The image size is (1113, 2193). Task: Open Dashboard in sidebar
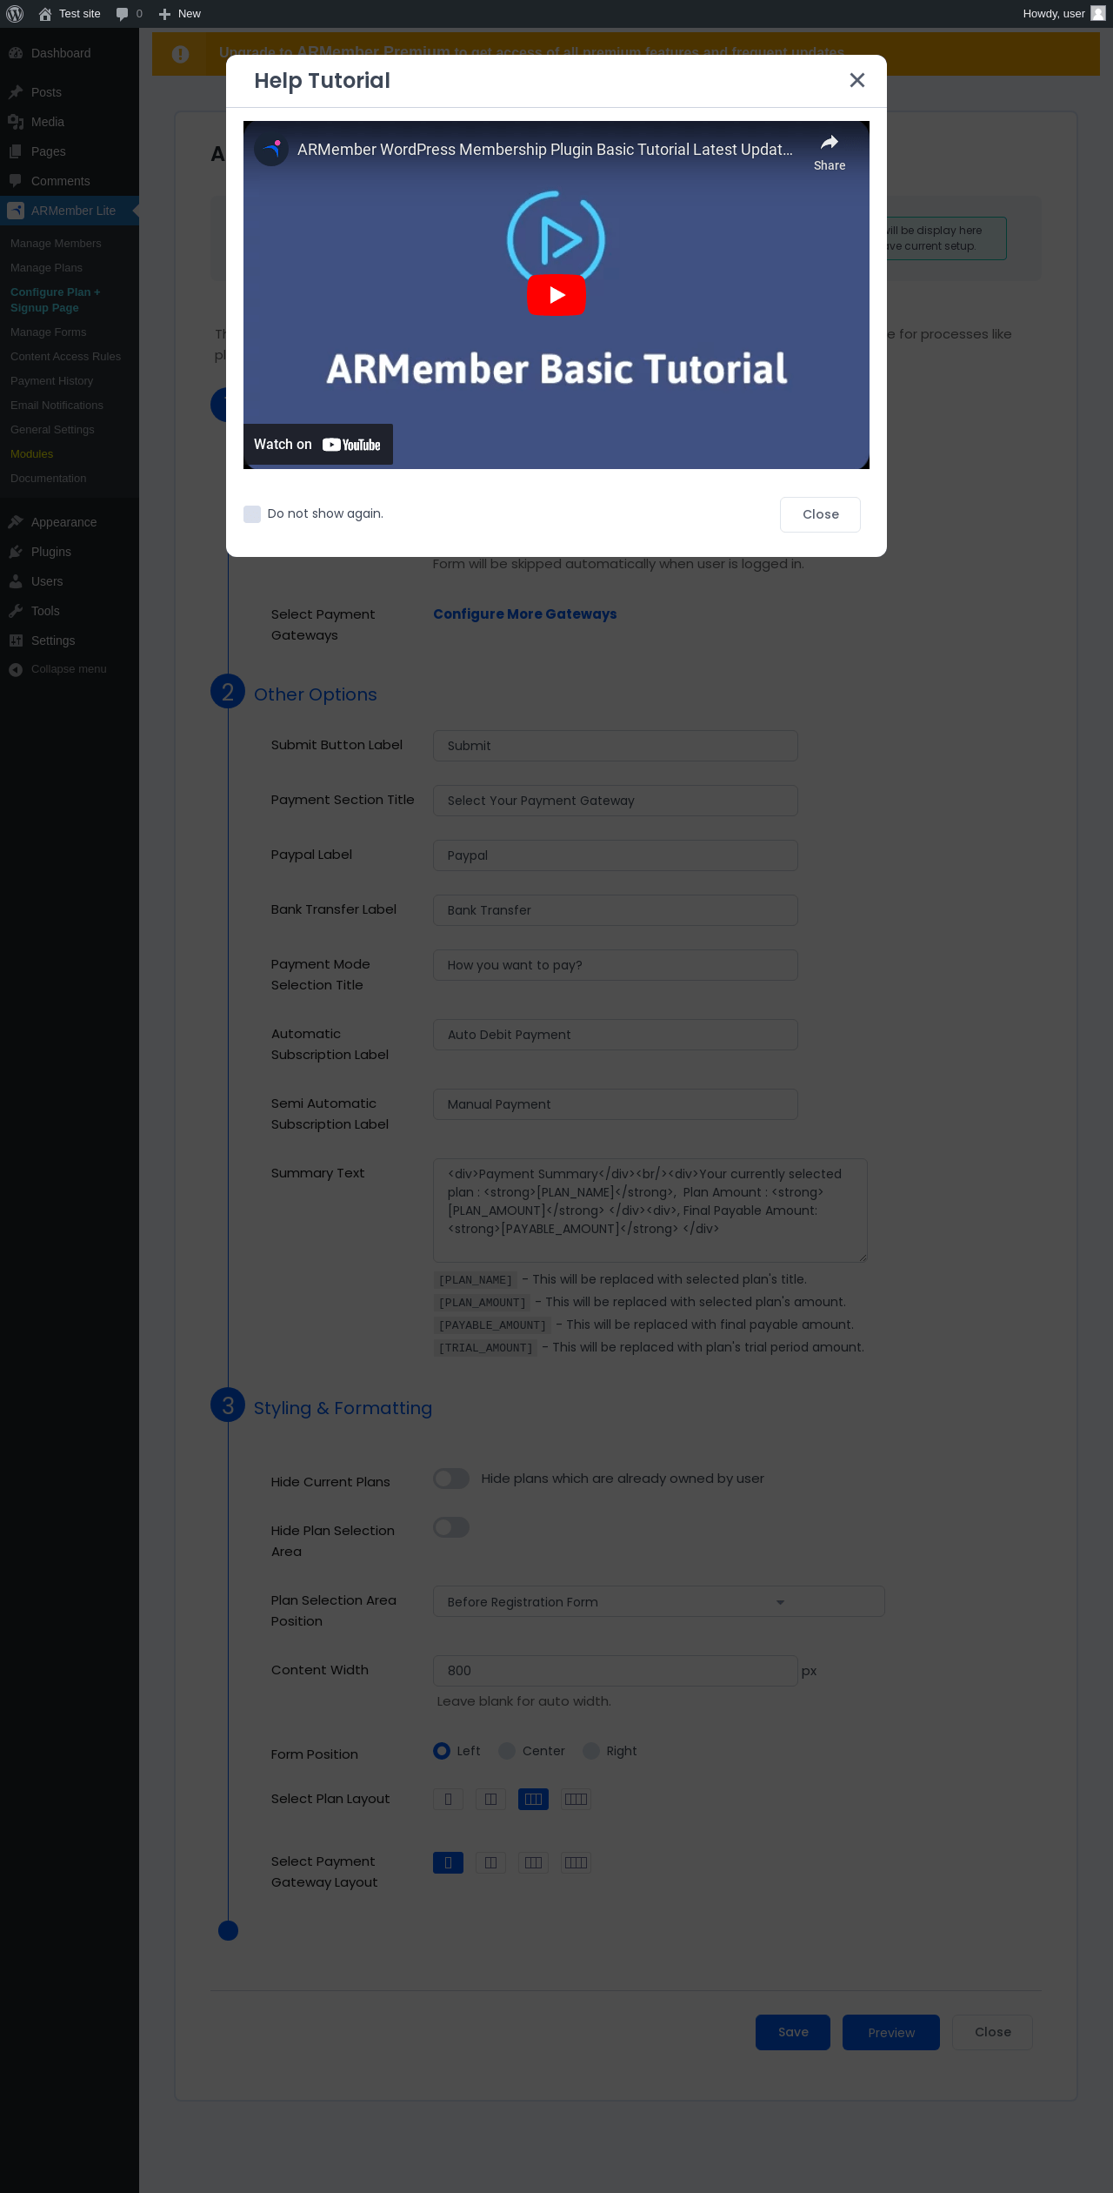(x=70, y=53)
